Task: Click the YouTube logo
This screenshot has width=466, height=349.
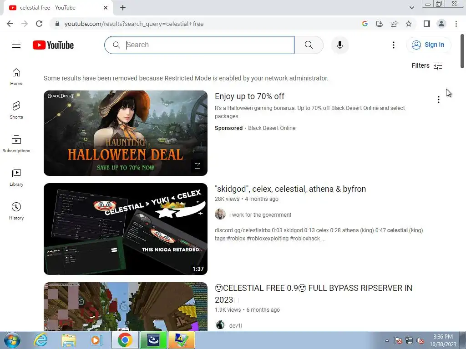Action: point(53,45)
